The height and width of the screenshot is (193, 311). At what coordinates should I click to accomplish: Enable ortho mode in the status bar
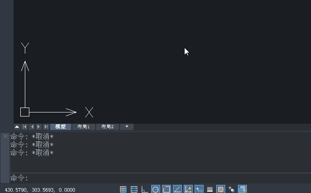pos(144,189)
